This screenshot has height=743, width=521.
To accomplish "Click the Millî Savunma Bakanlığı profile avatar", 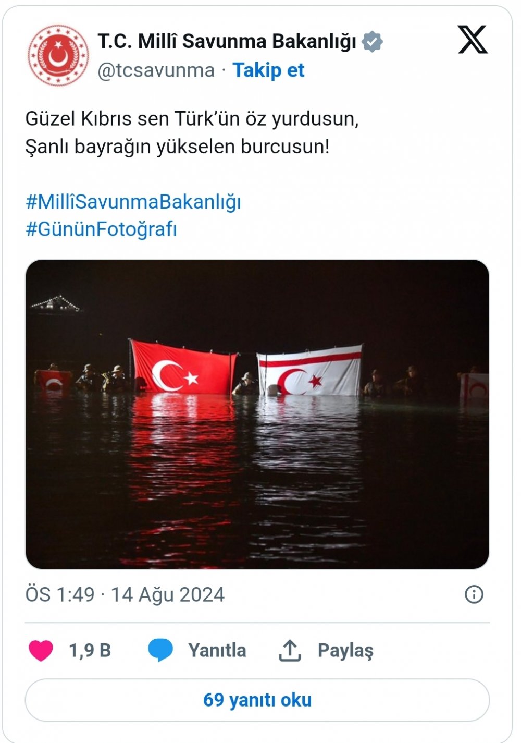I will click(58, 55).
